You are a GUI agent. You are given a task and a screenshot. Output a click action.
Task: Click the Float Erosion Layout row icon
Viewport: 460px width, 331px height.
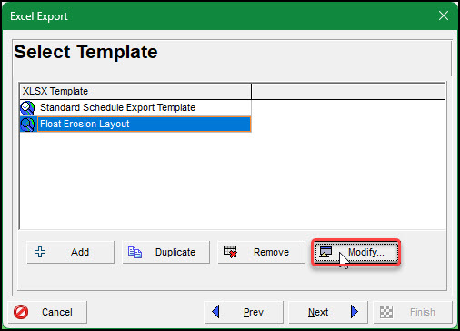(27, 125)
